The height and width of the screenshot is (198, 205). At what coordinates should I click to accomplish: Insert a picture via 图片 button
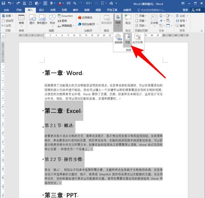point(32,19)
